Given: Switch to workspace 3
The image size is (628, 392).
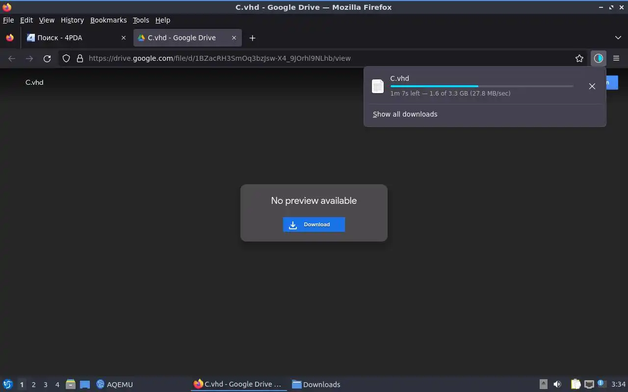Looking at the screenshot, I should tap(45, 385).
